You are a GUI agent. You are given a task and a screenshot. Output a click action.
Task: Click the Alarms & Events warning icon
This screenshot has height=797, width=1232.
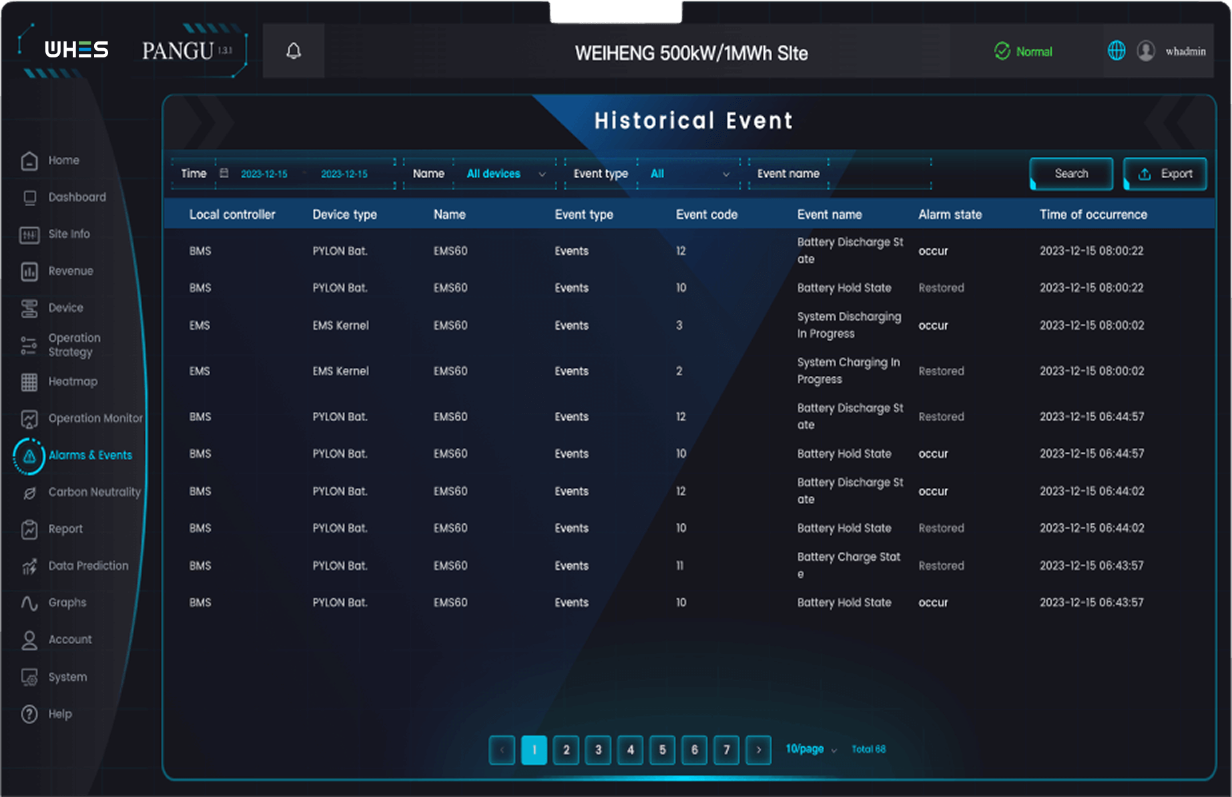[29, 456]
